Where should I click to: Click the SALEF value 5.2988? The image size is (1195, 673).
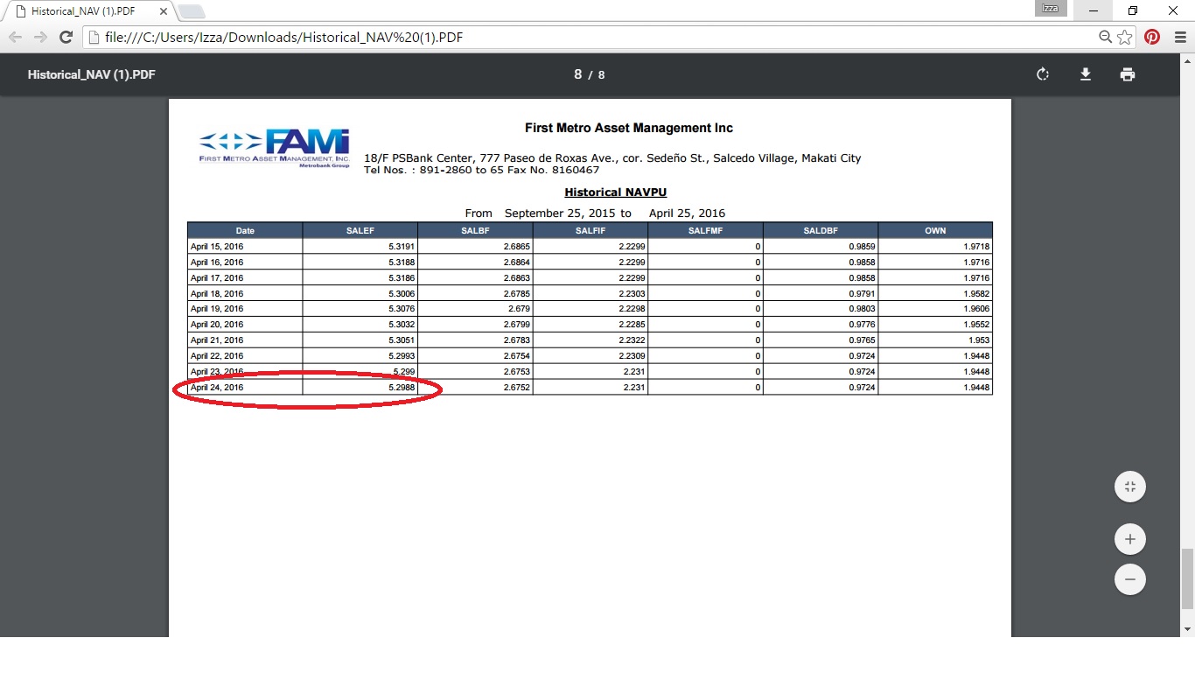(x=402, y=388)
